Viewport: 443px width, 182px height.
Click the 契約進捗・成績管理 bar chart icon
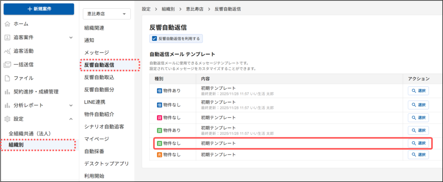7,92
